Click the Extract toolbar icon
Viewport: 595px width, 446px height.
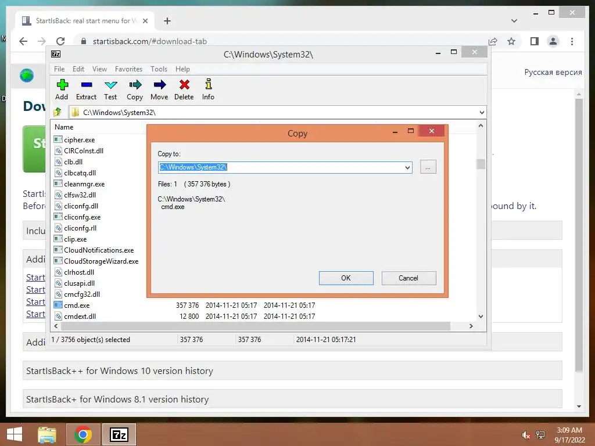pos(86,89)
